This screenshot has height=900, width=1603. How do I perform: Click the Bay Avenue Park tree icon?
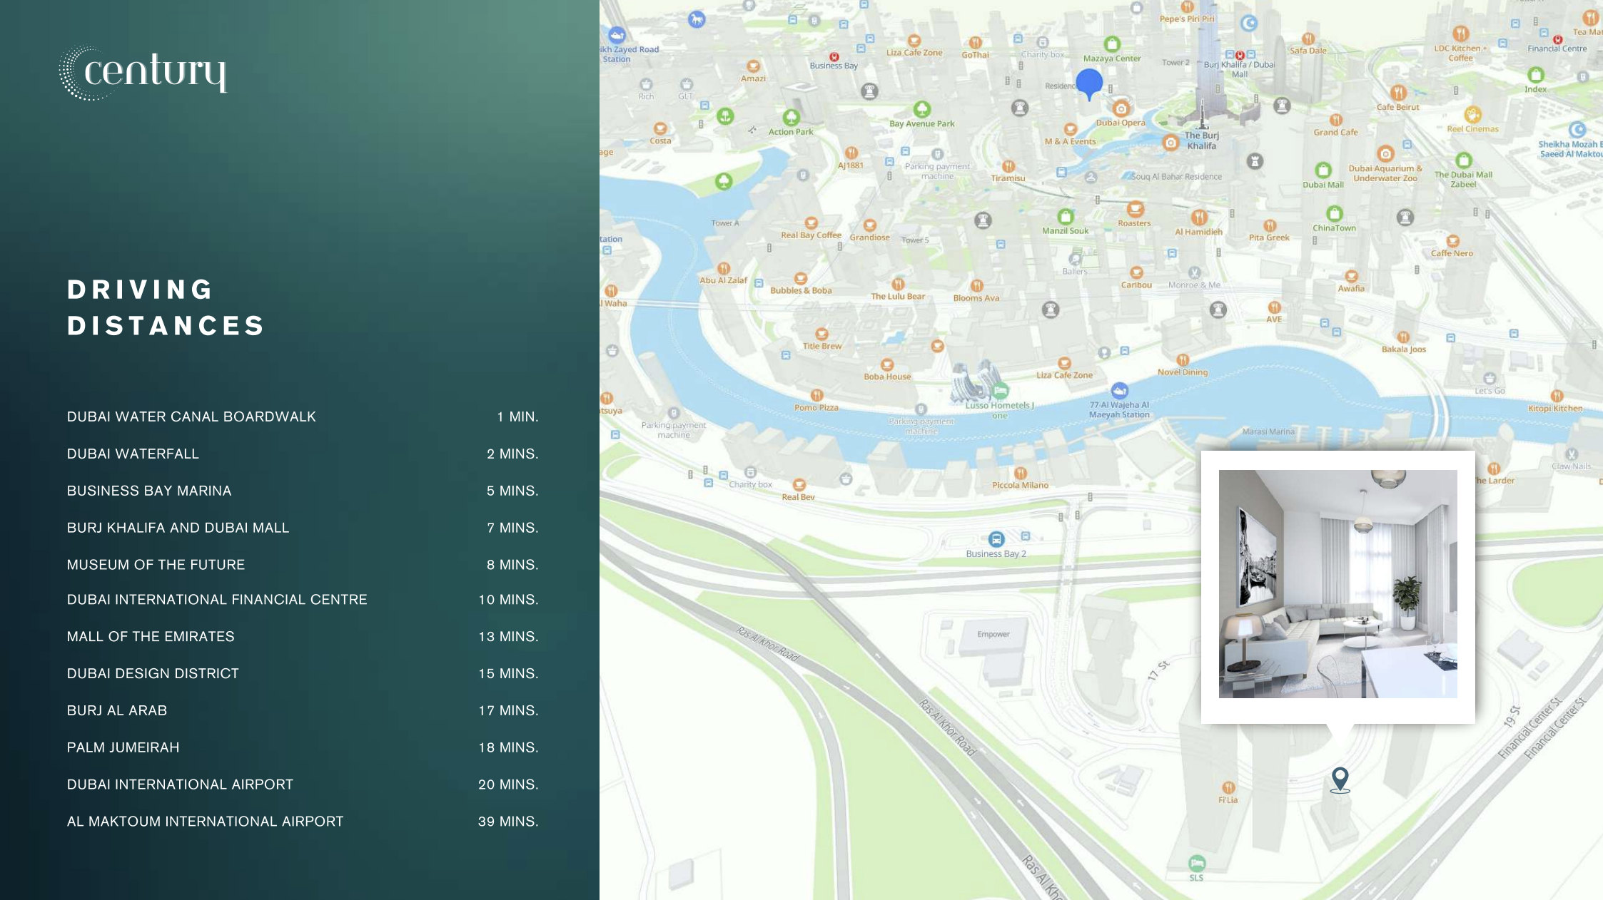[922, 109]
